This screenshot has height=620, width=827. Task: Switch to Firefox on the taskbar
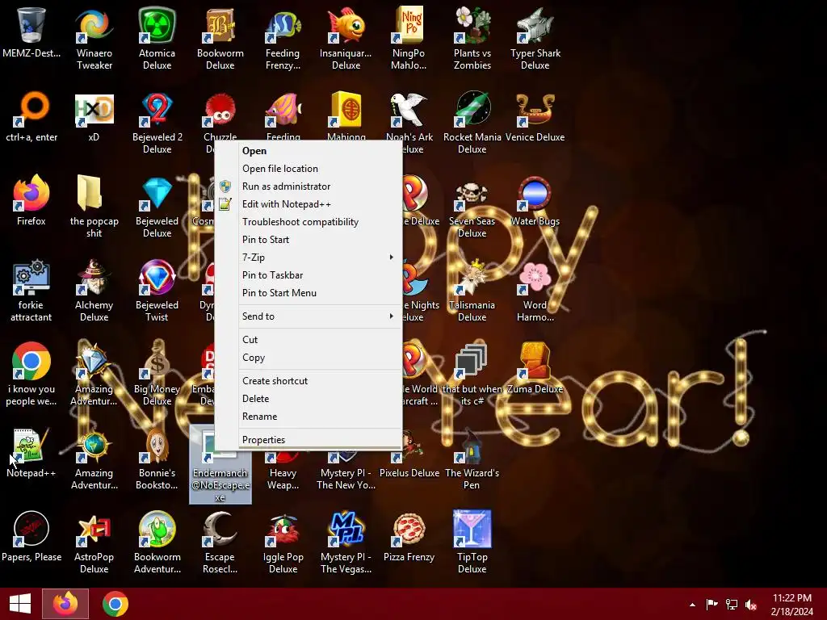click(65, 604)
